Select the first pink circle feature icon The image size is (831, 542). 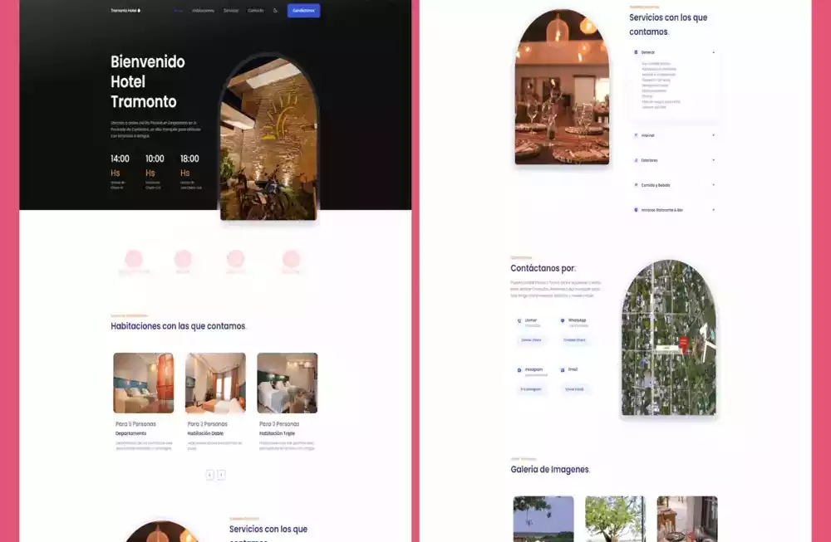click(134, 259)
